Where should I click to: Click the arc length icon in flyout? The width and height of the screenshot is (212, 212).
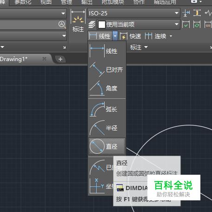pos(97,109)
